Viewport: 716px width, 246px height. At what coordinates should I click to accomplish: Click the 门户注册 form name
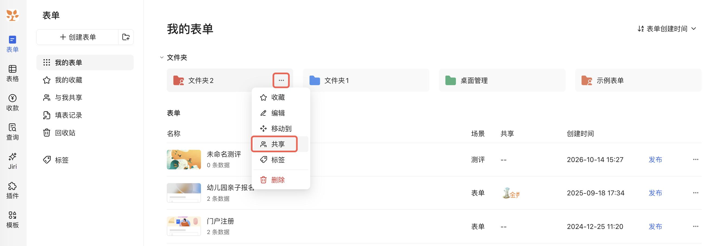pos(220,221)
